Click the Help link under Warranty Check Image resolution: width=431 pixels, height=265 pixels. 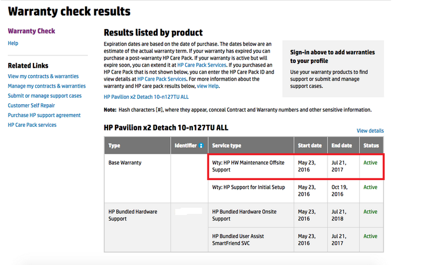pyautogui.click(x=13, y=43)
